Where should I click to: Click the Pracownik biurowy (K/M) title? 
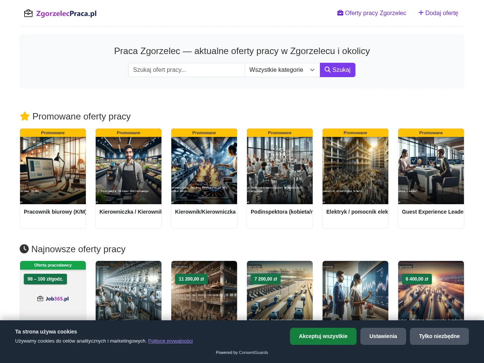point(55,212)
